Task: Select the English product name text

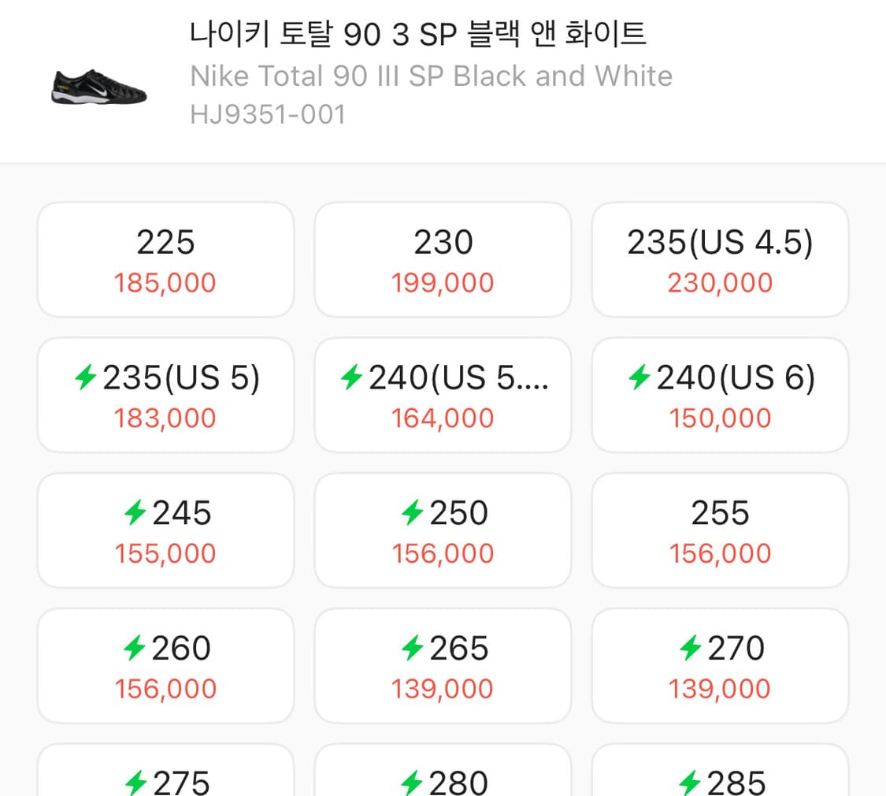Action: pos(430,76)
